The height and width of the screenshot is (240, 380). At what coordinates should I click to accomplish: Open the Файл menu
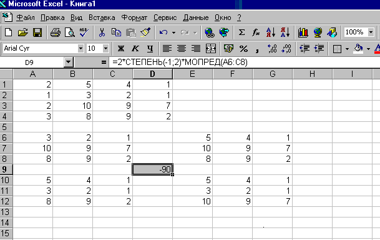click(26, 17)
